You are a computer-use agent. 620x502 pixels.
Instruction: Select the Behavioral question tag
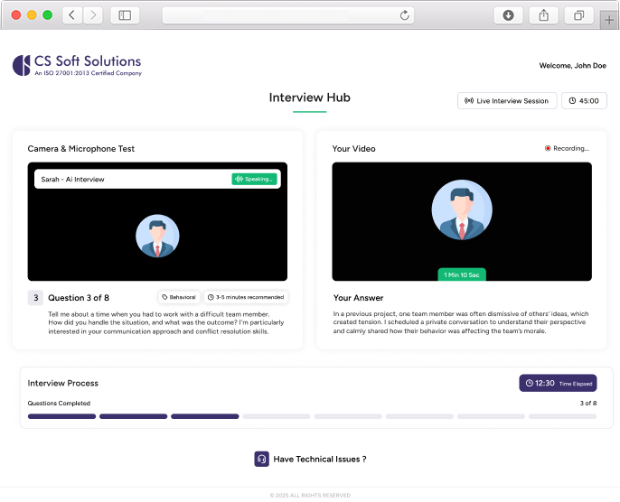coord(178,297)
